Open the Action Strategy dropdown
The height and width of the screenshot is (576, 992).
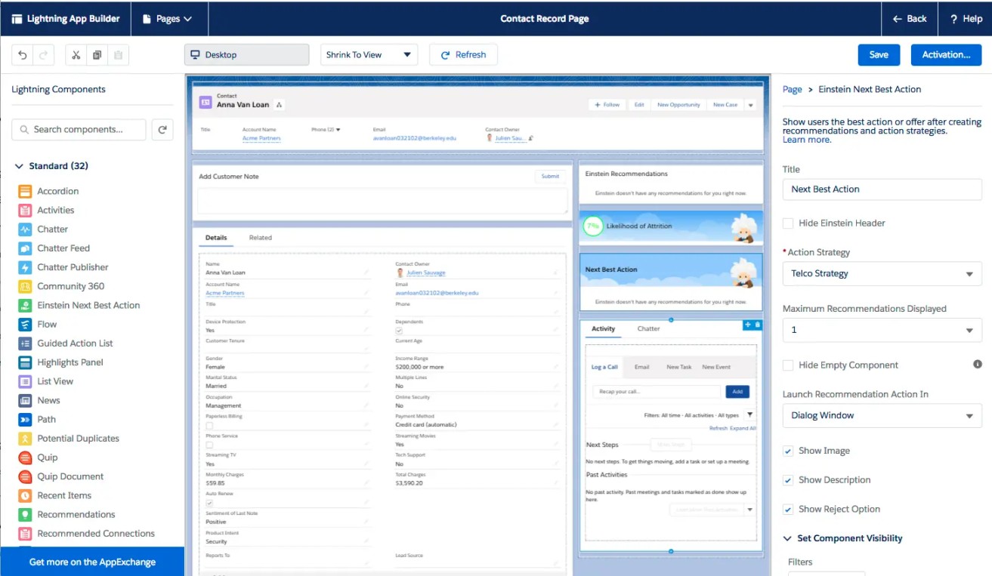click(882, 274)
